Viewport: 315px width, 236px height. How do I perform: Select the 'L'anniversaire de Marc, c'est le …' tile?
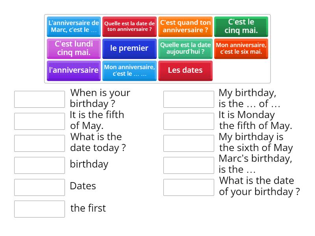[x=74, y=27]
